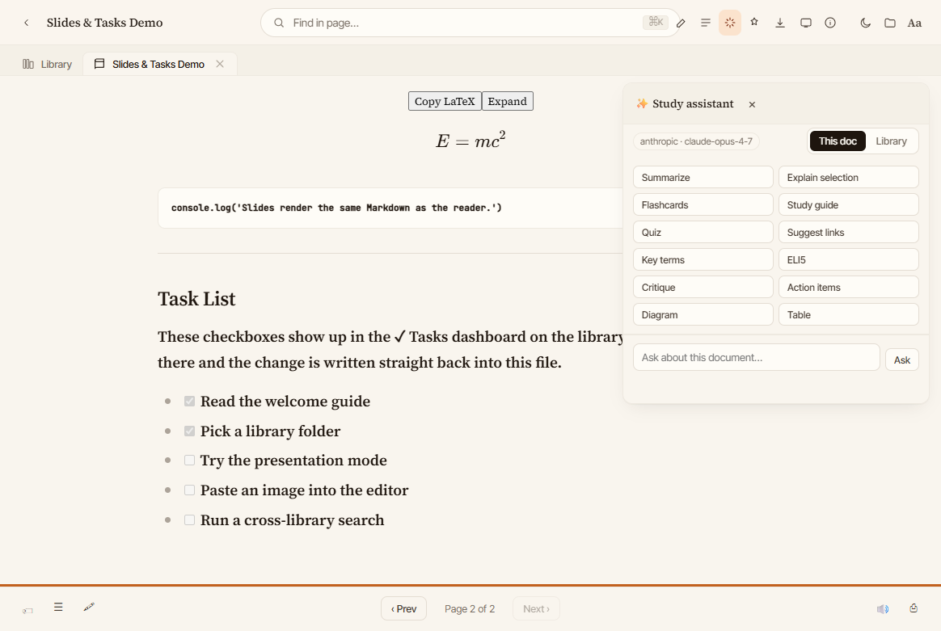Image resolution: width=941 pixels, height=631 pixels.
Task: Click the speaker read-aloud icon
Action: point(882,609)
